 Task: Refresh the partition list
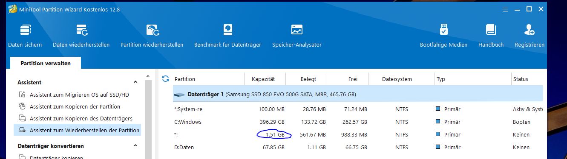coord(166,78)
